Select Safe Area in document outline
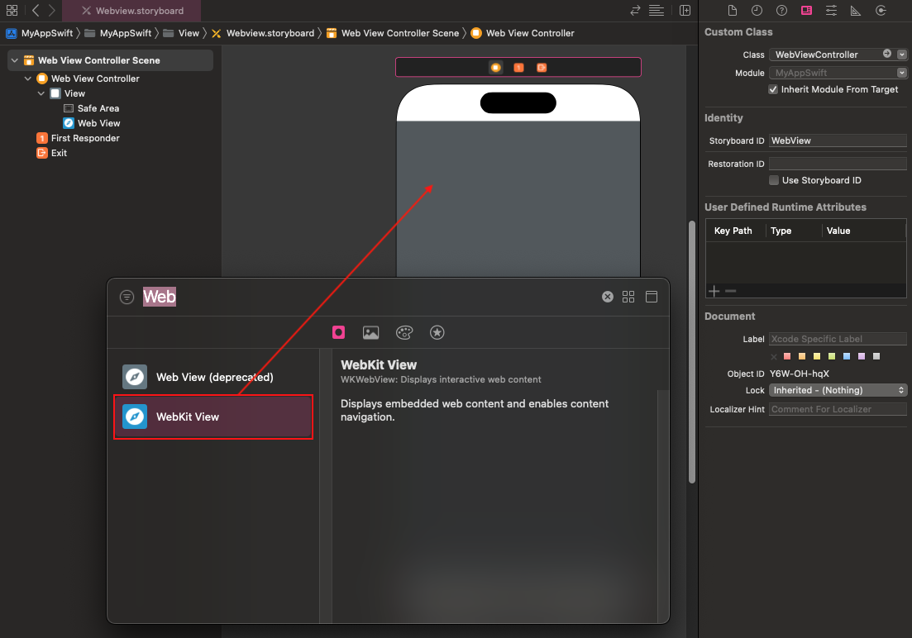This screenshot has height=638, width=912. [98, 108]
